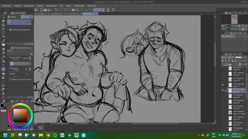The image size is (248, 139).
Task: Select the Zoom magnifier tool
Action: click(x=3, y=17)
